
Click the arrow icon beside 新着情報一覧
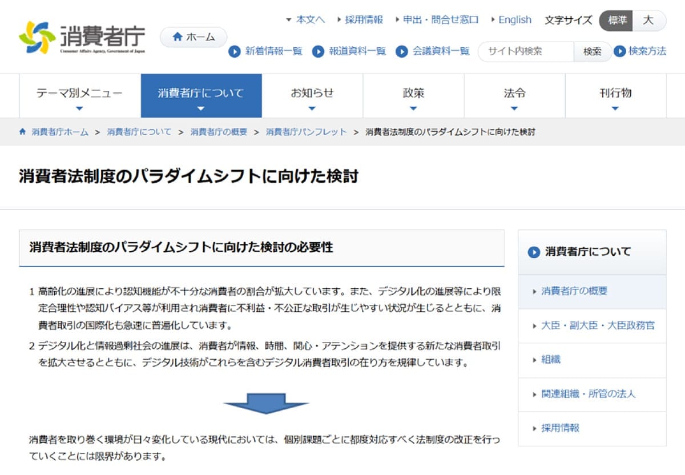(234, 51)
